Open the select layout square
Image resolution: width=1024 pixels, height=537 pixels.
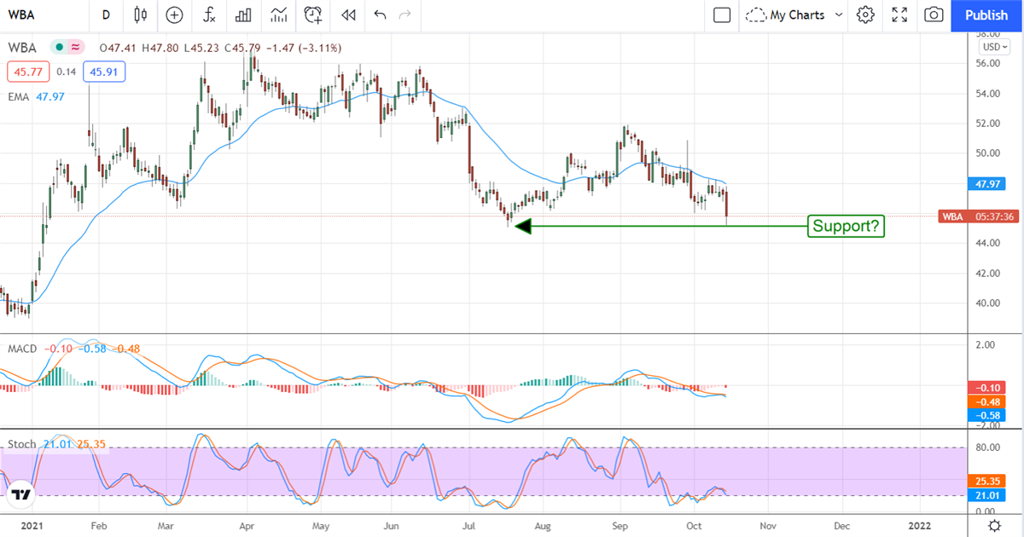722,14
